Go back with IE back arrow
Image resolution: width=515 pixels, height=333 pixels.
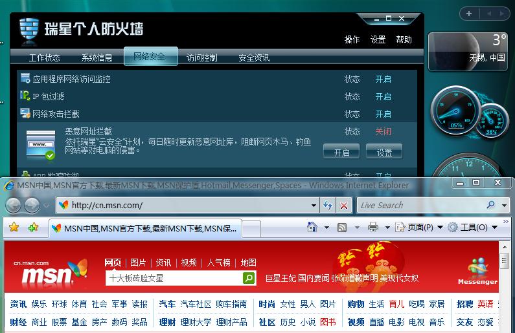13,206
